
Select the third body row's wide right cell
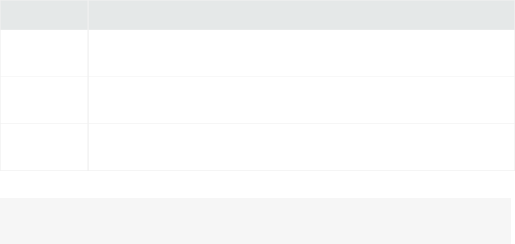[x=301, y=147]
